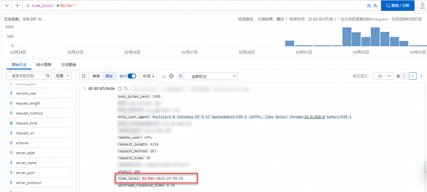Open query settings sliders icon
This screenshot has width=427, height=192.
369,6
